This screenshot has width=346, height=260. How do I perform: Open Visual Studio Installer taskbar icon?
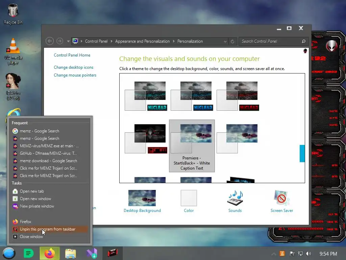(92, 253)
